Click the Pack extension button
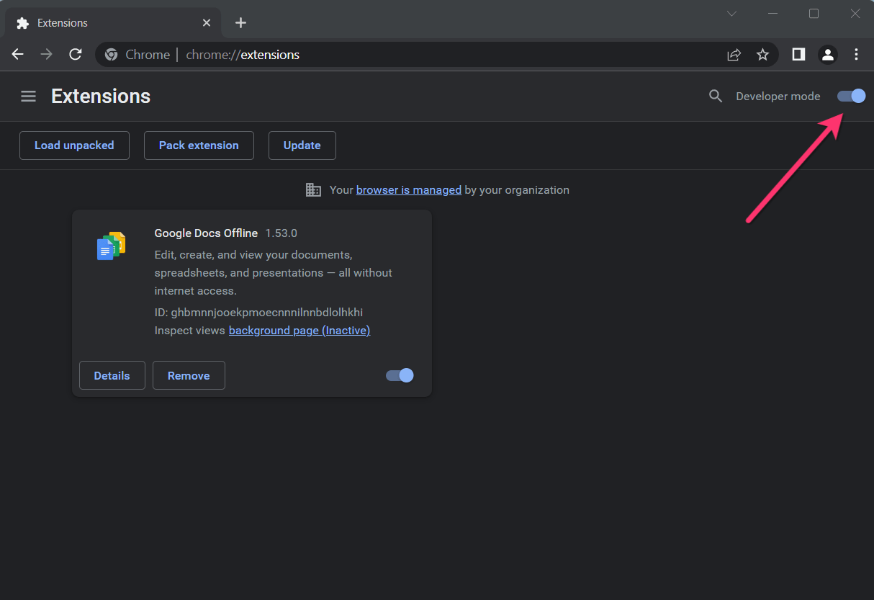874x600 pixels. tap(199, 145)
